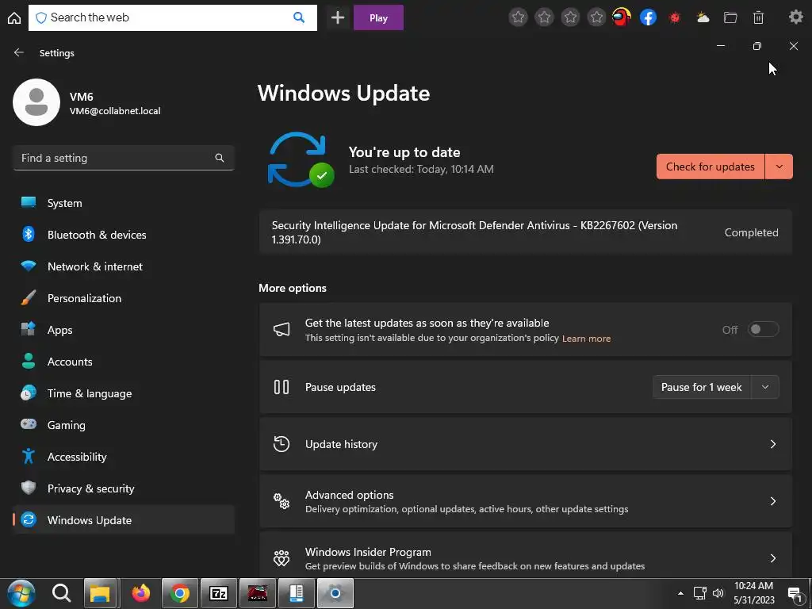812x609 pixels.
Task: Click the Completed status text
Action: (x=752, y=232)
